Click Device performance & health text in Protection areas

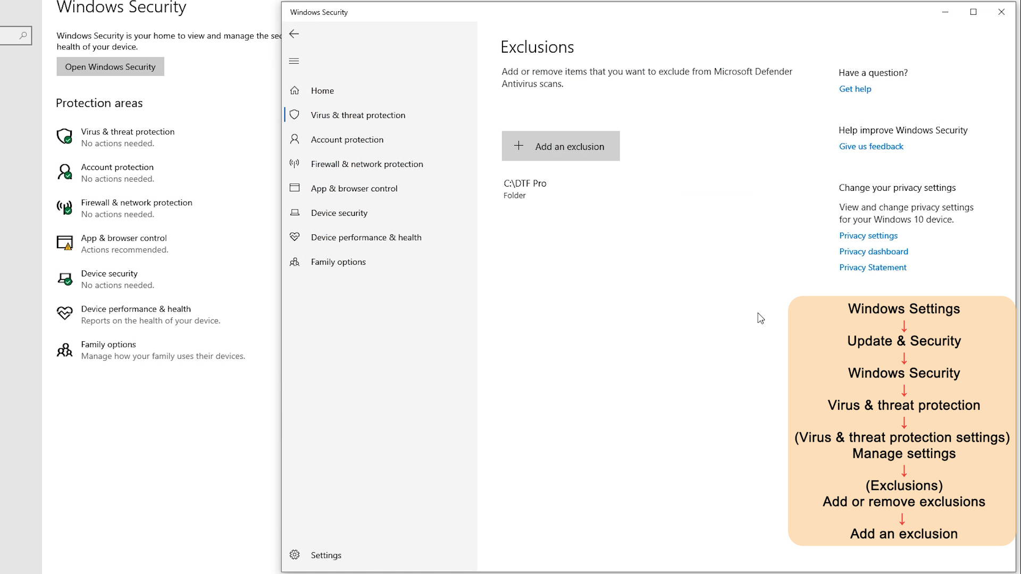tap(136, 309)
